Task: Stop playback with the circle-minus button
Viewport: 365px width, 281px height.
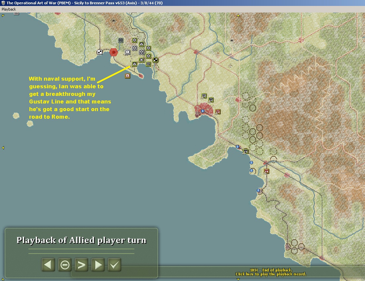Action: point(65,265)
